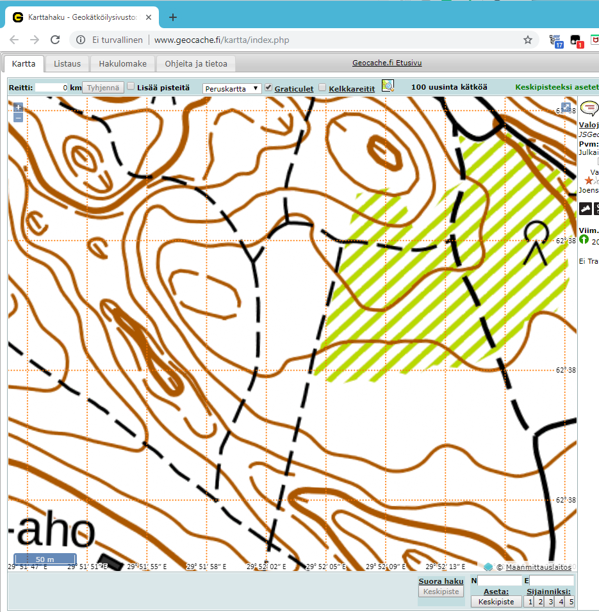The height and width of the screenshot is (612, 599).
Task: Click the map search magnifier icon
Action: [x=388, y=86]
